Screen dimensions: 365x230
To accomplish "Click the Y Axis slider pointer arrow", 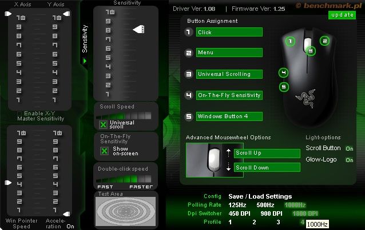I will [66, 14].
